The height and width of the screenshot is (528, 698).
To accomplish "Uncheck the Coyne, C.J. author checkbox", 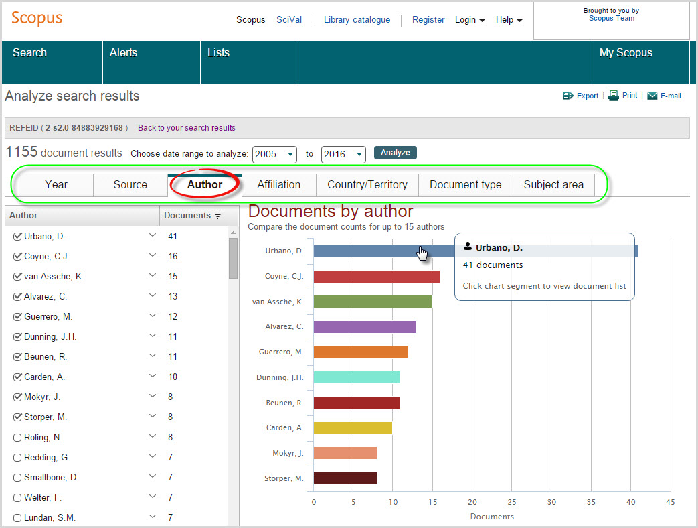I will tap(17, 257).
